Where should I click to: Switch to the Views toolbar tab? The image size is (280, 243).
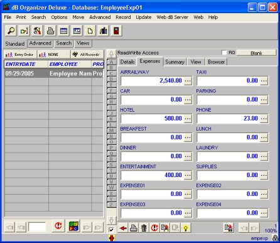pyautogui.click(x=83, y=43)
